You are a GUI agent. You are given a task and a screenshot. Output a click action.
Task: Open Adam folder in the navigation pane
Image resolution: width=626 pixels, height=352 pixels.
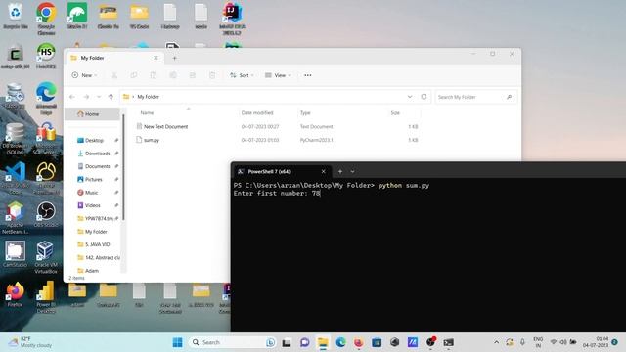[91, 271]
